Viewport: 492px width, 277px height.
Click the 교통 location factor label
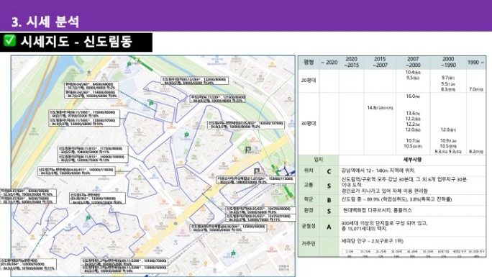pos(309,185)
